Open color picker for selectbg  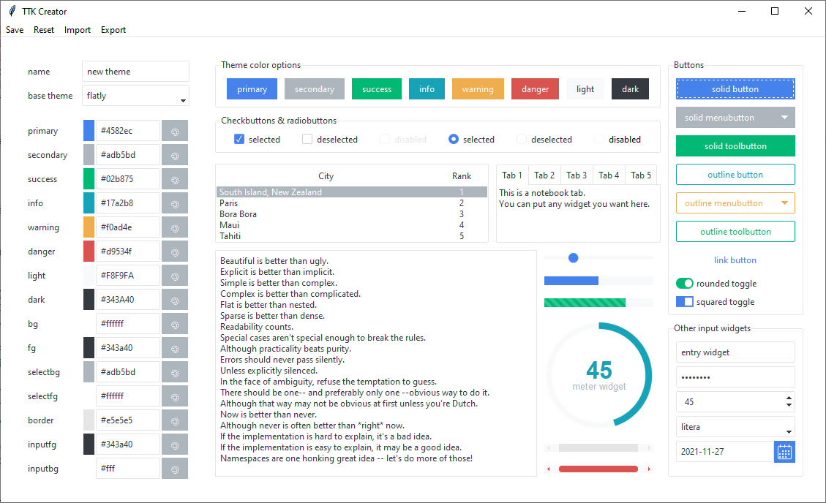pyautogui.click(x=175, y=372)
